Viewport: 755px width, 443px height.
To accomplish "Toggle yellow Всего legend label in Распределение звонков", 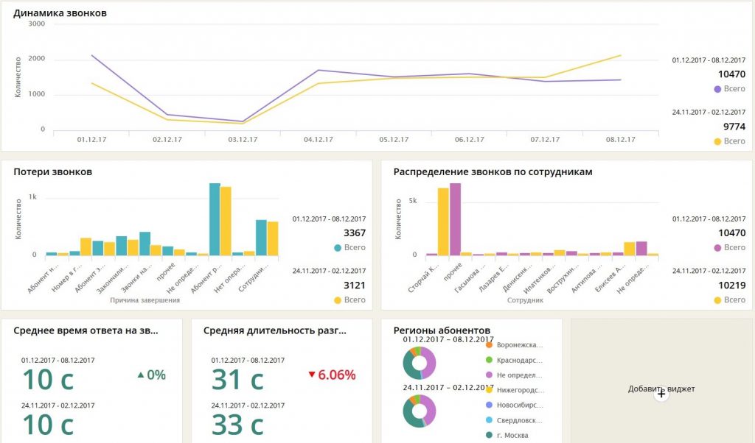I will pyautogui.click(x=734, y=300).
